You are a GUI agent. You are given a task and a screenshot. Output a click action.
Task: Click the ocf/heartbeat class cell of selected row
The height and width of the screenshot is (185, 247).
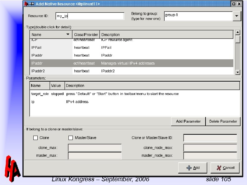coord(84,63)
